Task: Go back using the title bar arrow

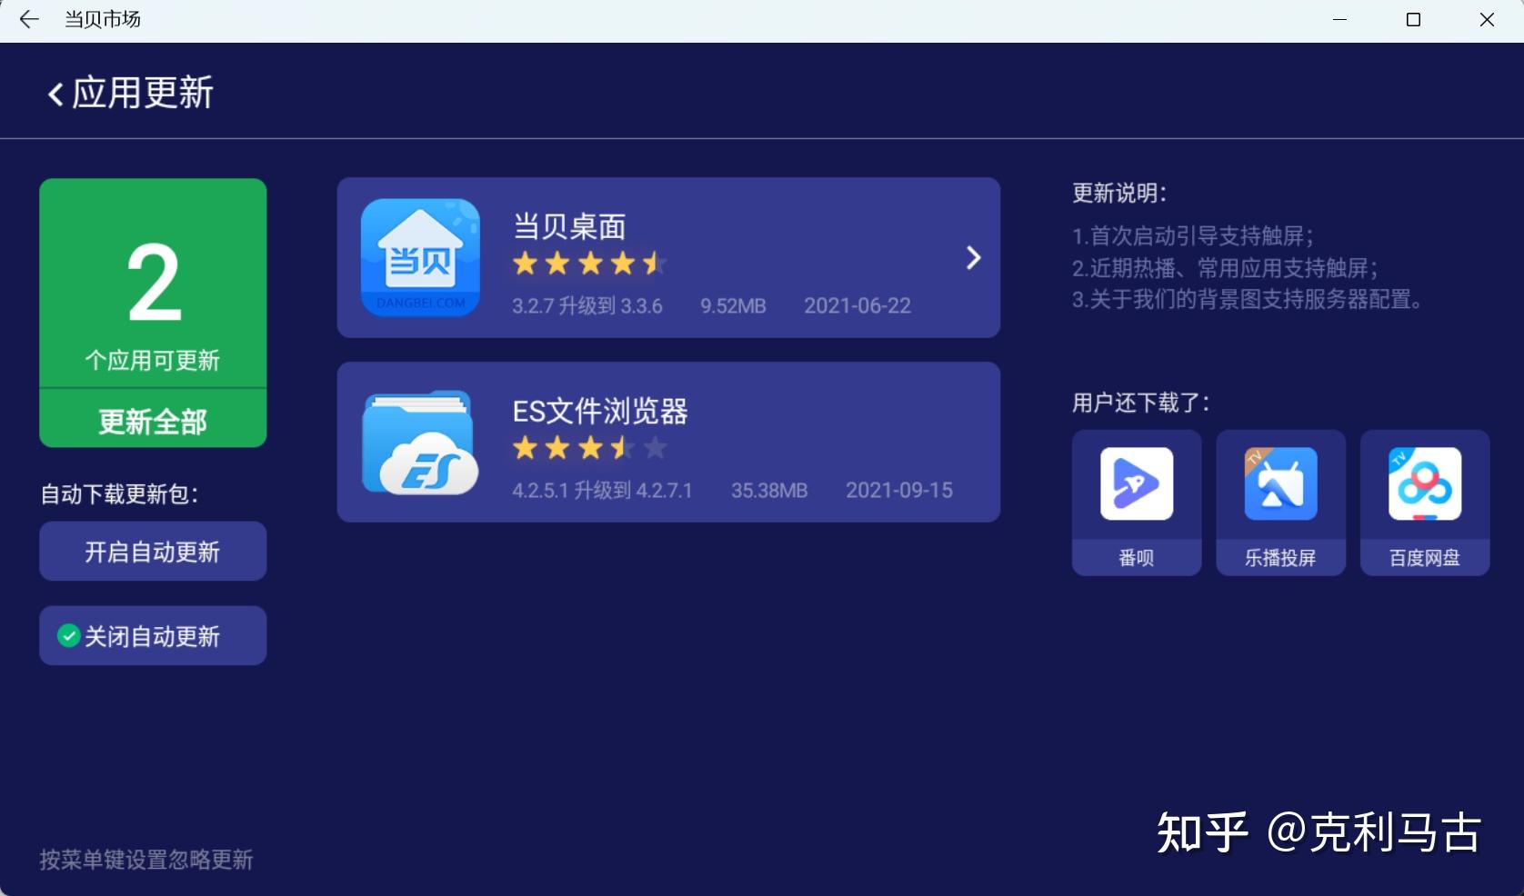Action: coord(29,19)
